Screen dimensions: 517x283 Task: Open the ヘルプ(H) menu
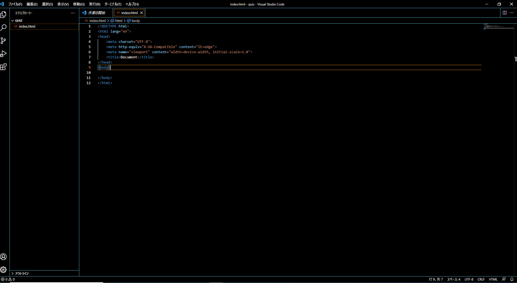coord(132,4)
